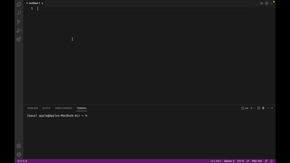Open the editor More Actions ellipsis

point(271,3)
